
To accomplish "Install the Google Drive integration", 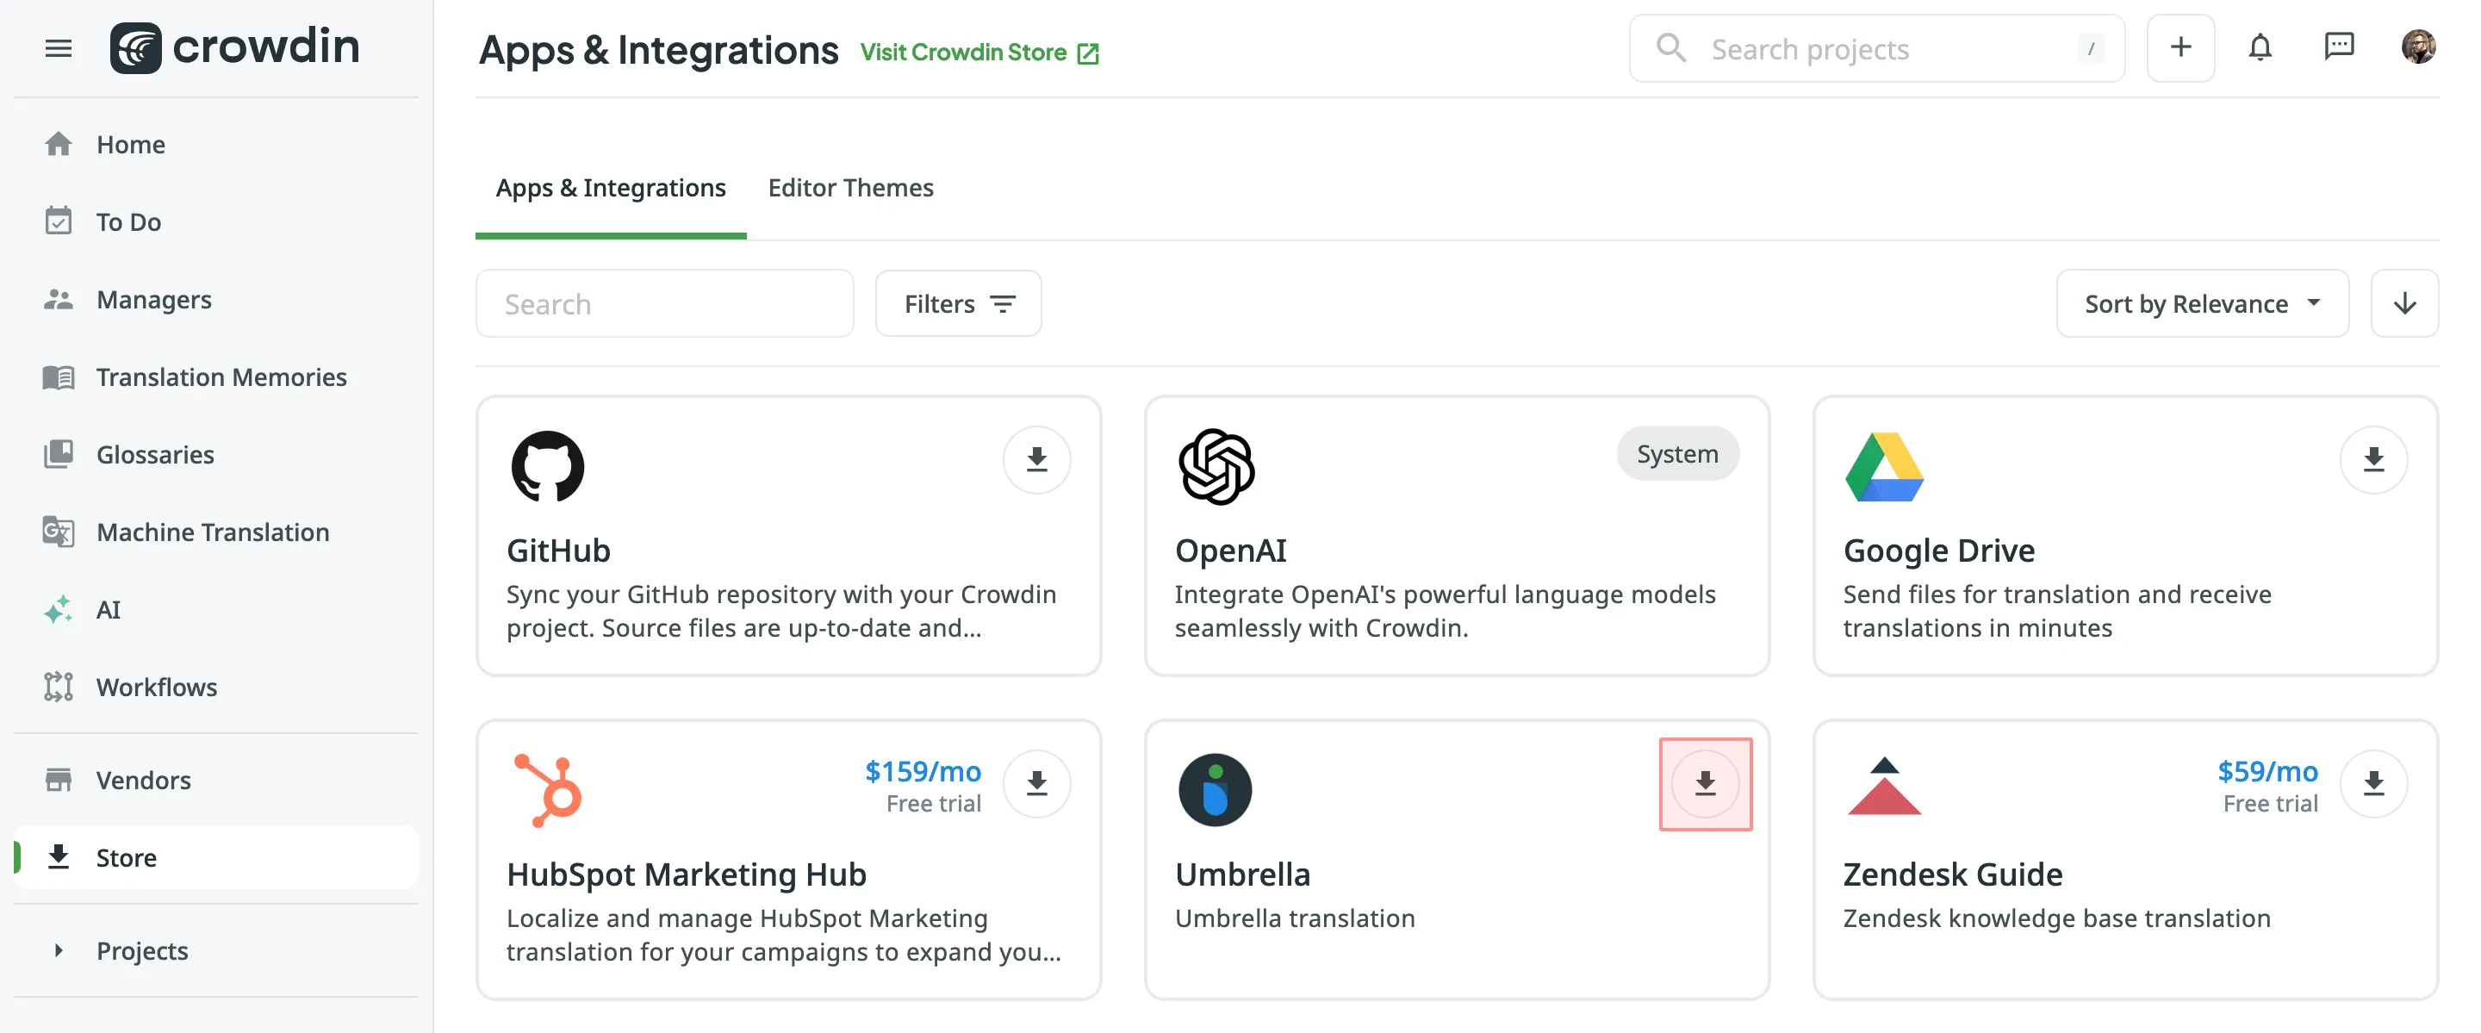I will pyautogui.click(x=2373, y=460).
